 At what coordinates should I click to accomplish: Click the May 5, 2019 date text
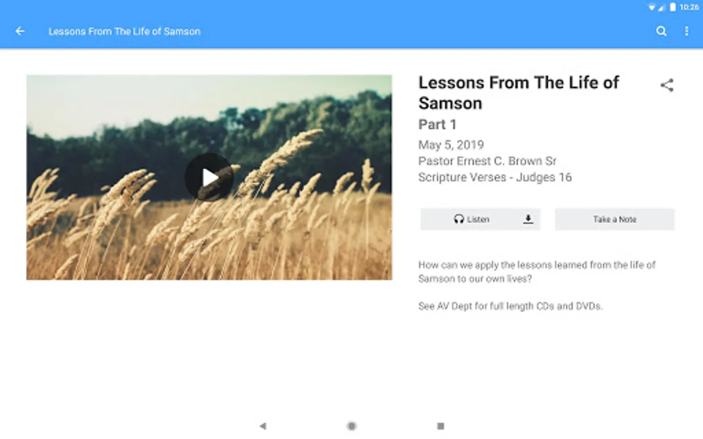tap(451, 145)
